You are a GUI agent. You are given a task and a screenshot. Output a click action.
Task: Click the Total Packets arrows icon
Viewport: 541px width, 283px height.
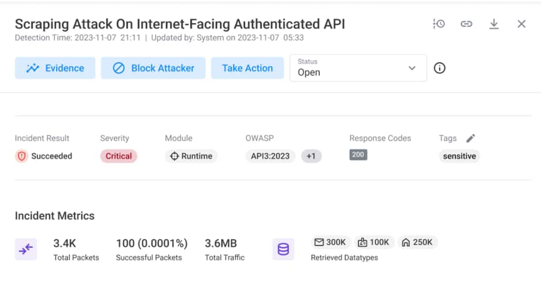pyautogui.click(x=25, y=249)
